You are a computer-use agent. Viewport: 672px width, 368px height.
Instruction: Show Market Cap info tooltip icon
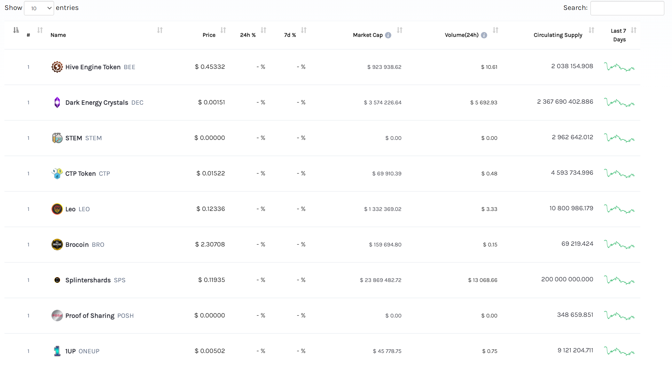click(388, 35)
